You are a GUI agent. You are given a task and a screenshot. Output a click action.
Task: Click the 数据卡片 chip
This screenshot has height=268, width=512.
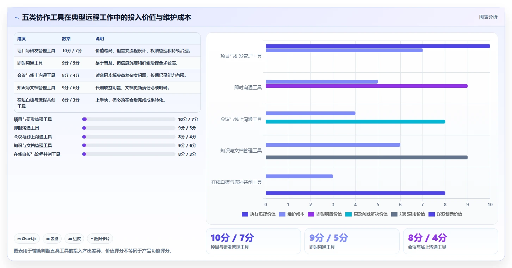100,239
